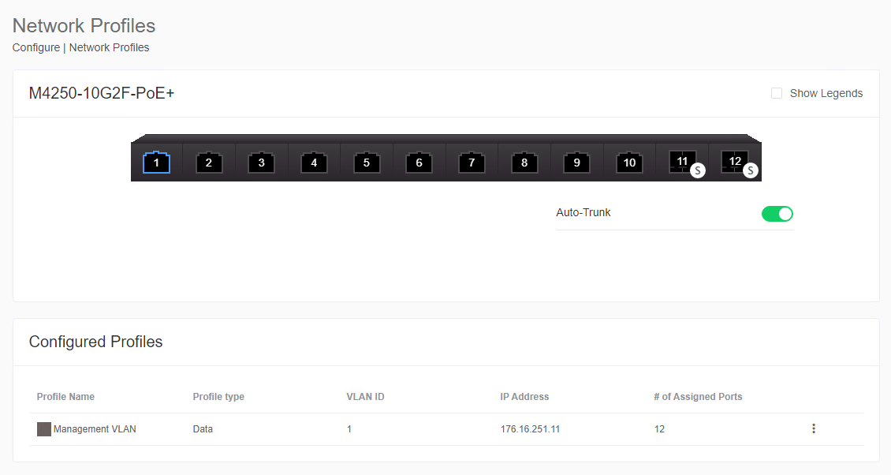Click the Management VLAN color swatch
This screenshot has height=475, width=891.
[x=43, y=429]
